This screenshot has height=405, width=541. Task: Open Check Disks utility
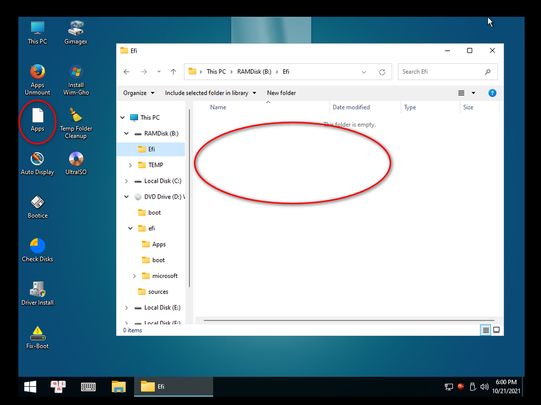point(37,251)
